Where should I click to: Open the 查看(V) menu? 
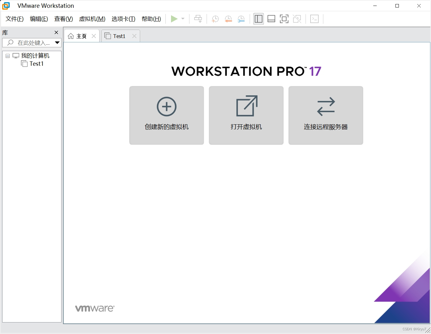click(x=64, y=19)
